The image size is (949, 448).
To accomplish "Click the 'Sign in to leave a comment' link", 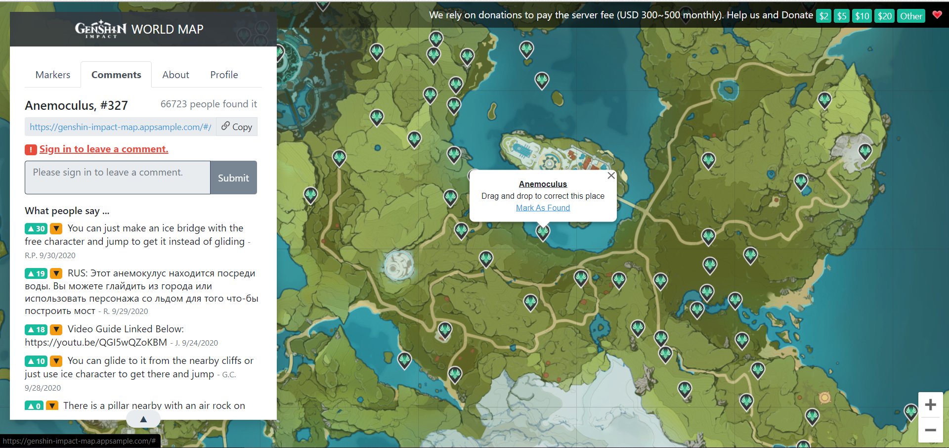I will tap(104, 149).
